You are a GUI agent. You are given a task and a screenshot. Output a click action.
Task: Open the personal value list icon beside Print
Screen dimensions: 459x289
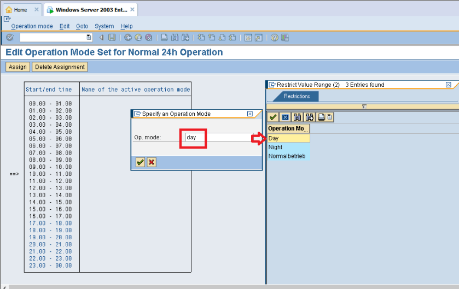tap(330, 117)
